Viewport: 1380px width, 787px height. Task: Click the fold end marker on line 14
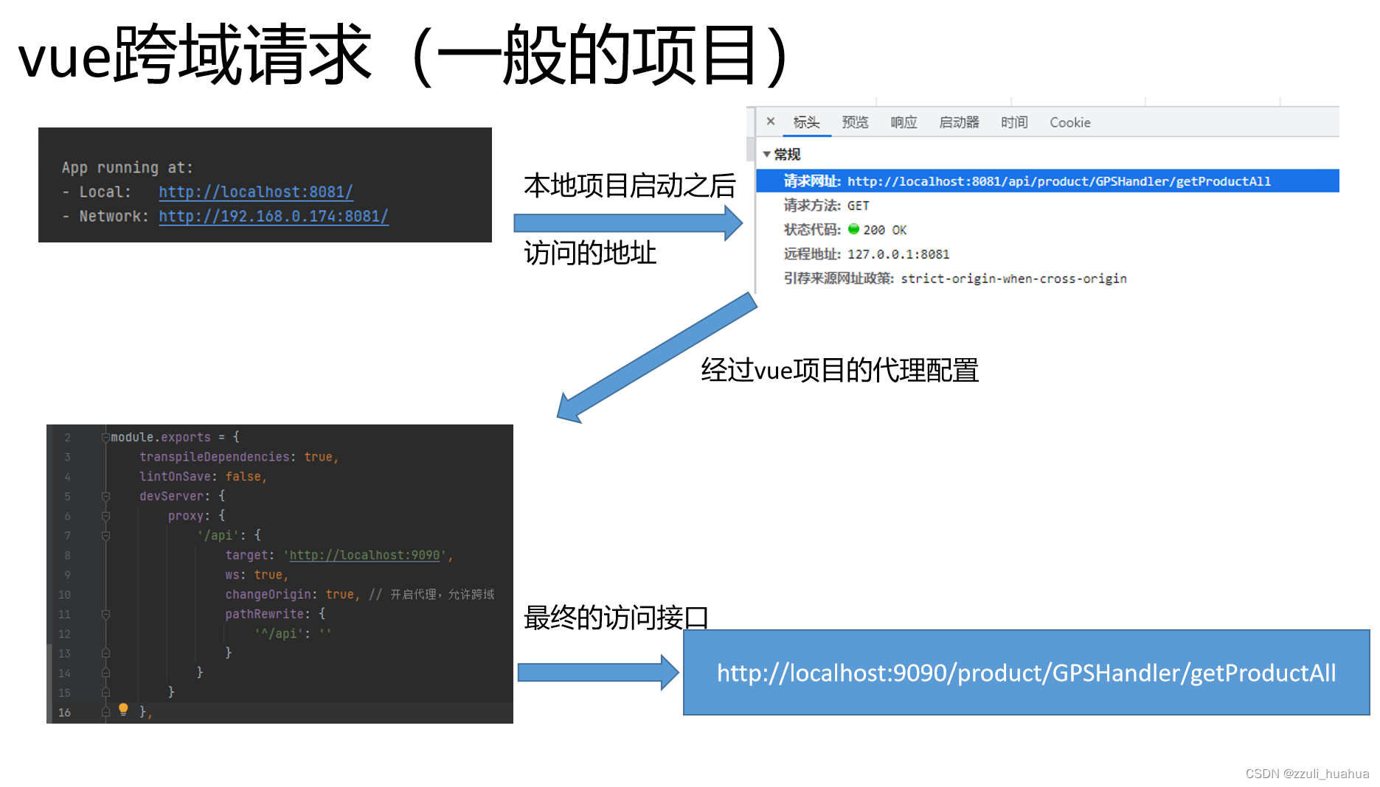coord(105,674)
